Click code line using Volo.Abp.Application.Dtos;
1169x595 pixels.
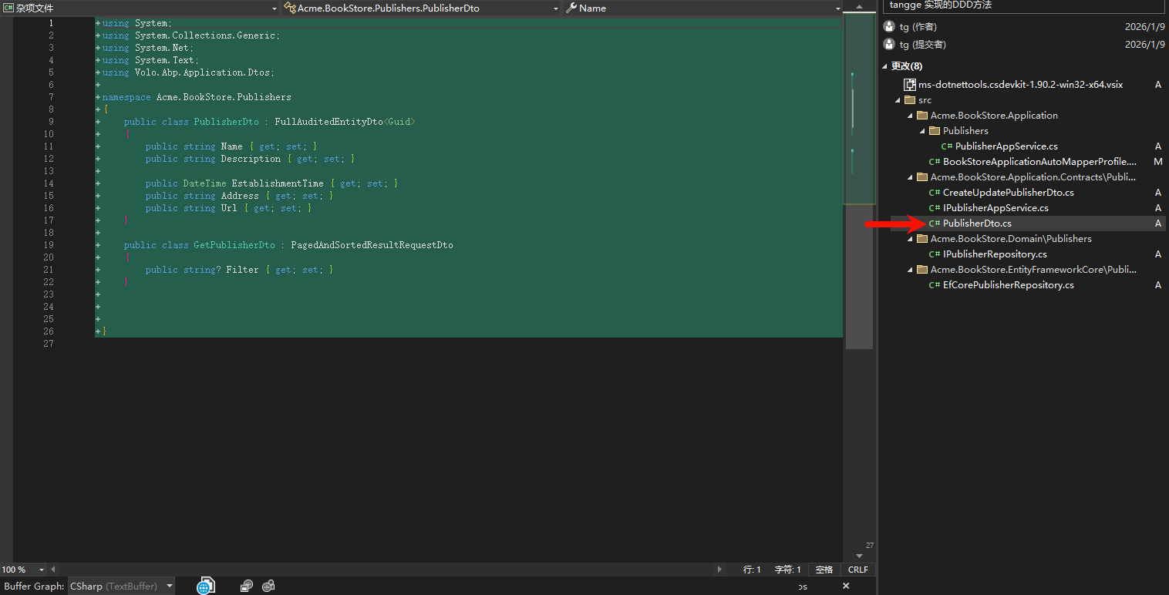188,72
